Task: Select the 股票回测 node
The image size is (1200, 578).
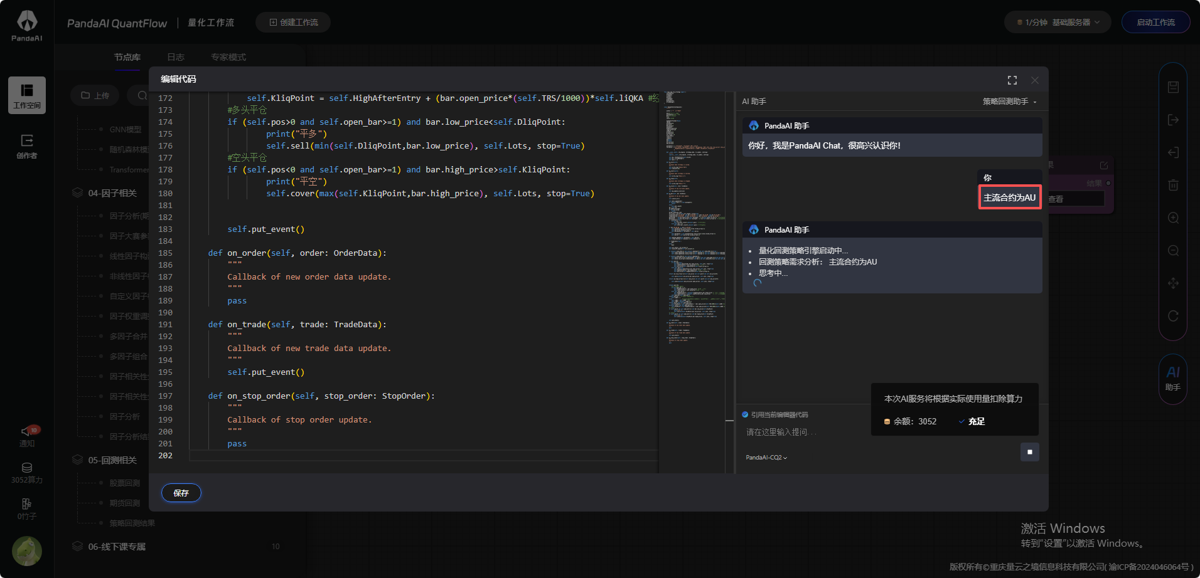Action: [x=125, y=483]
